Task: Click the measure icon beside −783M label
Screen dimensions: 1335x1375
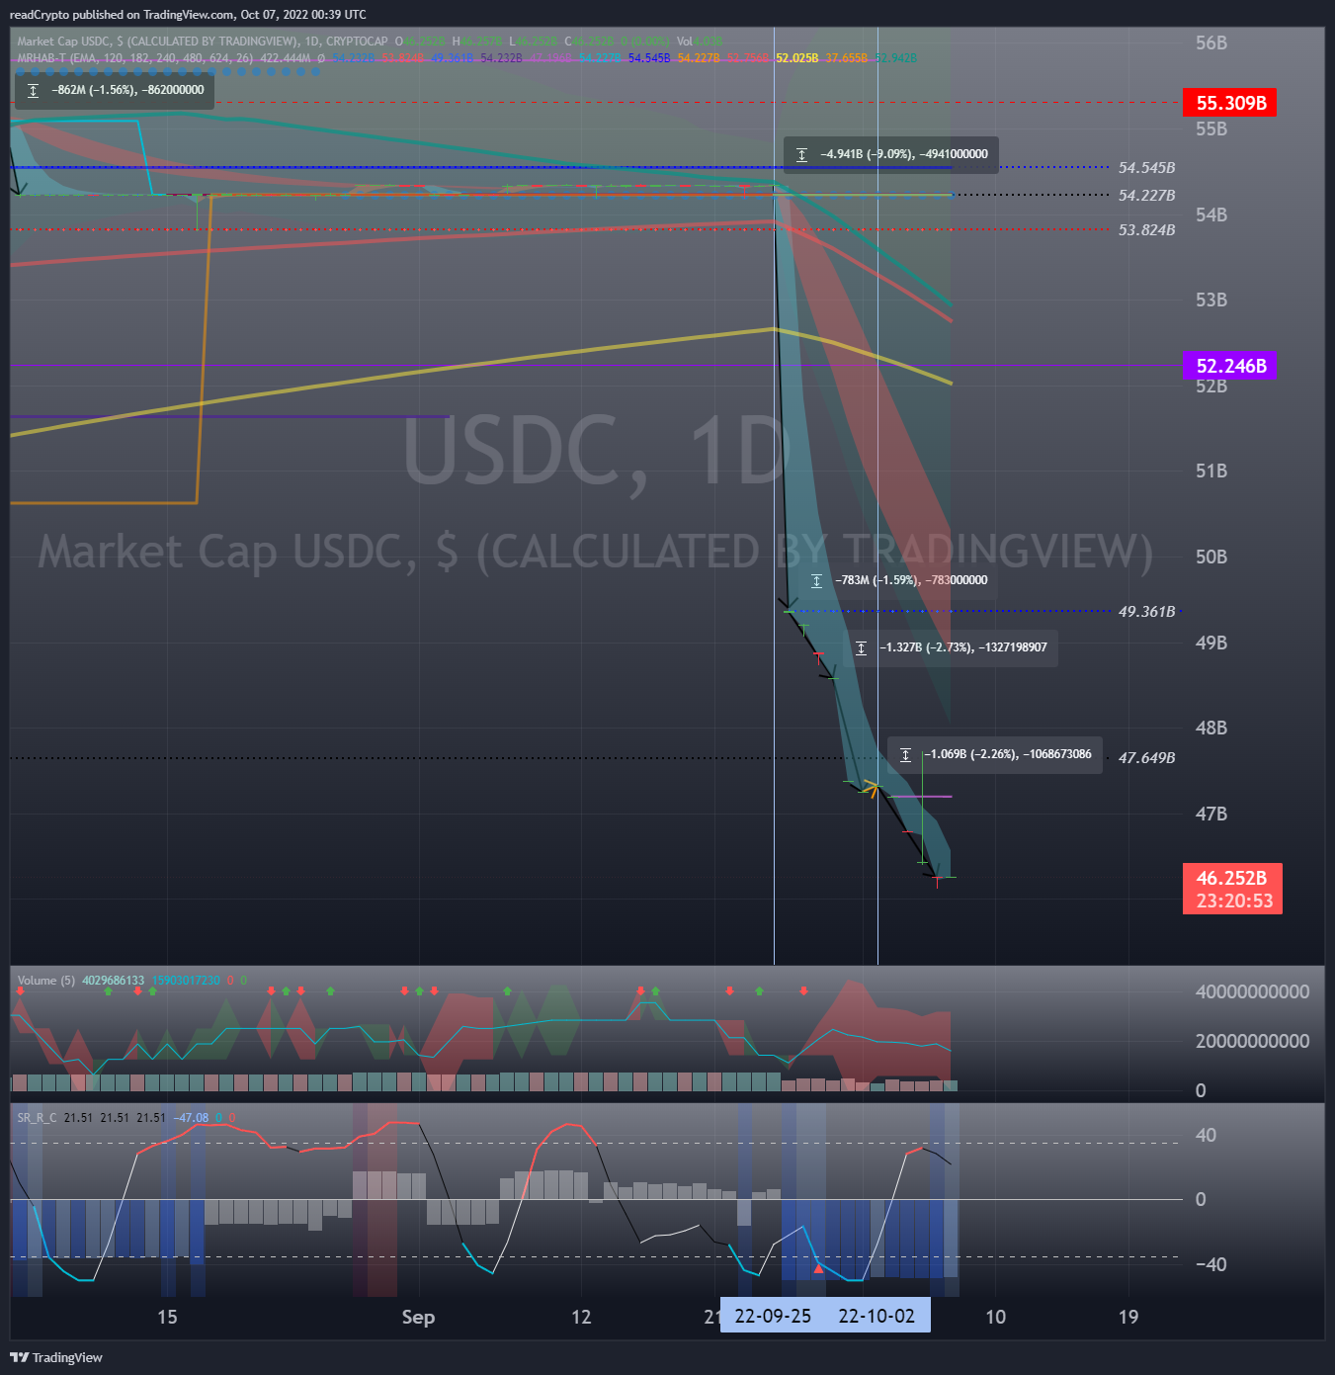Action: 816,580
